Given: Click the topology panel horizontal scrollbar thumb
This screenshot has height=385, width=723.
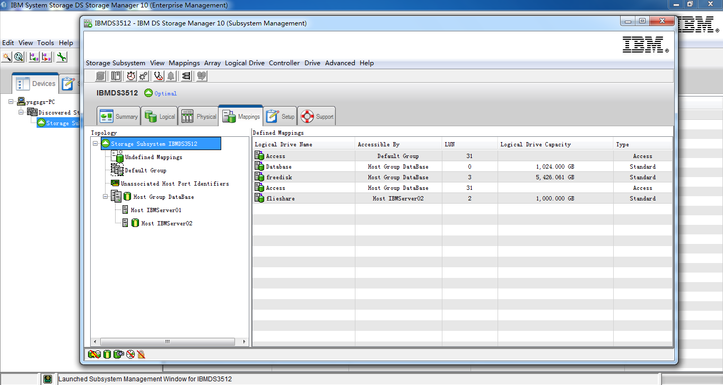Looking at the screenshot, I should (168, 342).
